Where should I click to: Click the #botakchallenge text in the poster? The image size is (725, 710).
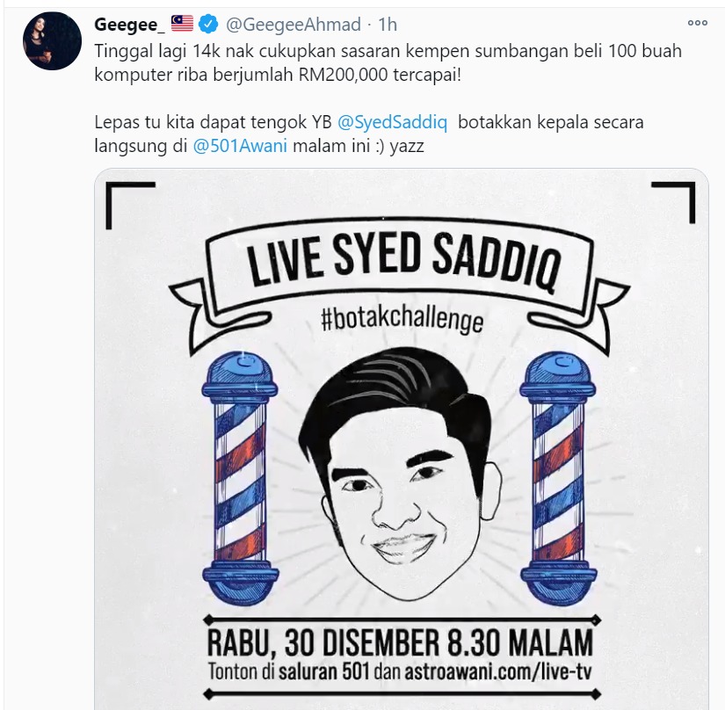pos(402,319)
